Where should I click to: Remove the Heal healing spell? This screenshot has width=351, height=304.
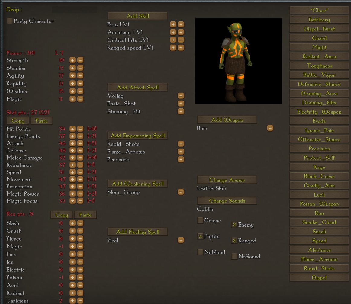click(181, 240)
